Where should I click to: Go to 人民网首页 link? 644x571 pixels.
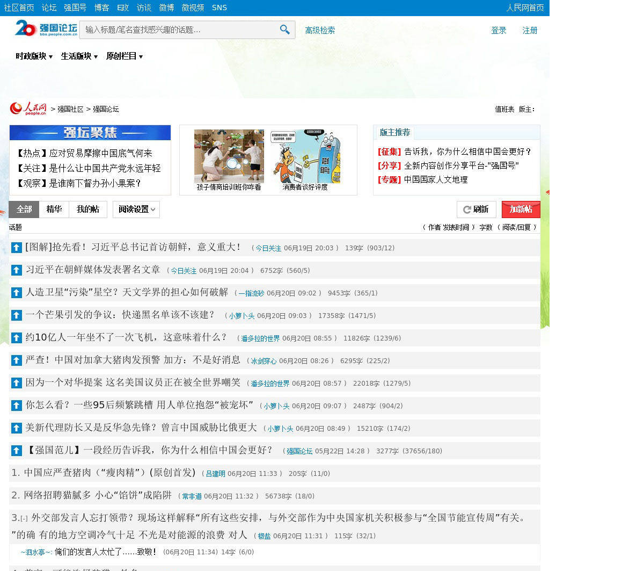click(x=525, y=8)
